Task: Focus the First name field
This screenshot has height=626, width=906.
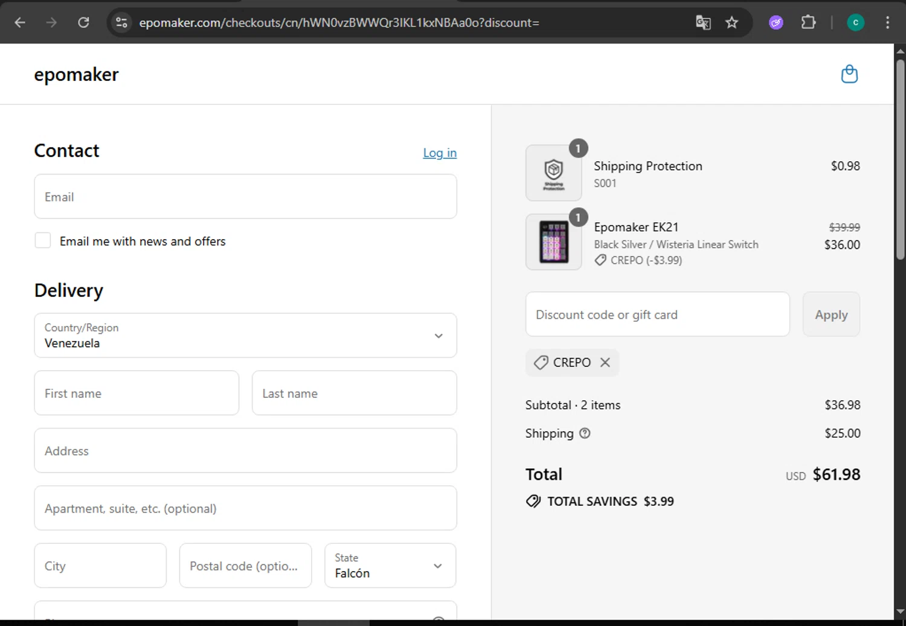Action: tap(137, 393)
